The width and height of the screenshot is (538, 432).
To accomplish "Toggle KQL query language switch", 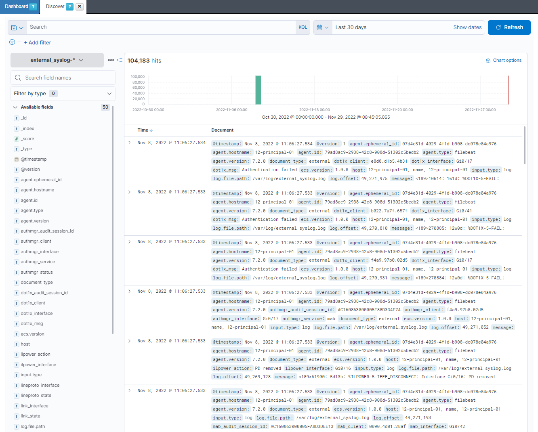I will click(x=303, y=27).
